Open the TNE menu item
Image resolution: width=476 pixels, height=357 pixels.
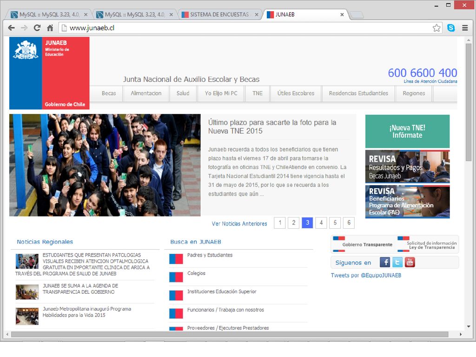tap(258, 93)
